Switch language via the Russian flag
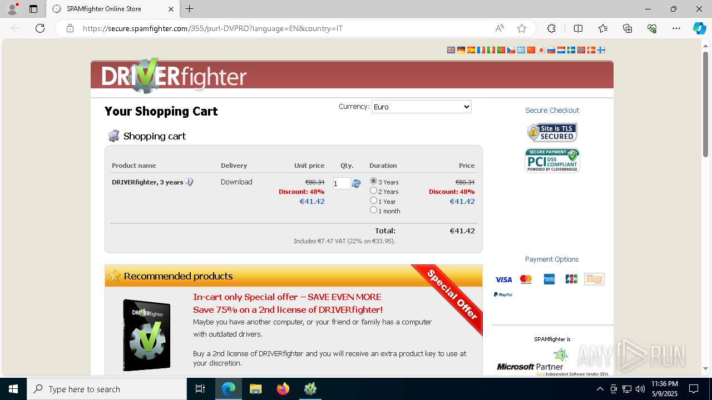Screen dimensions: 712x400 pos(551,50)
